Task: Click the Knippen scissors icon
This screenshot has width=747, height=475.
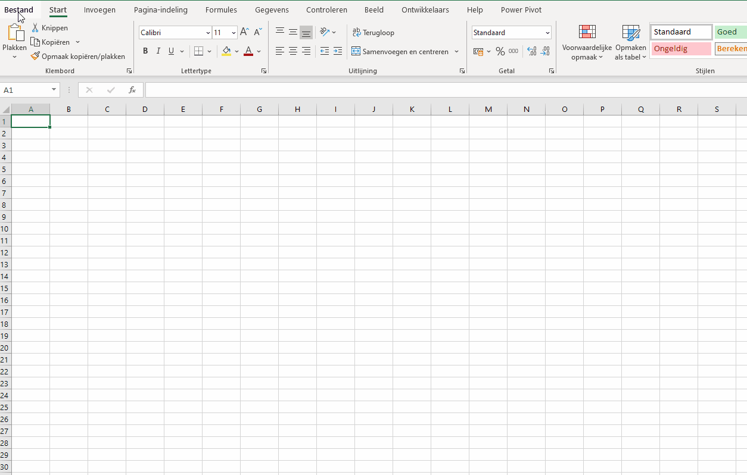Action: [x=36, y=28]
